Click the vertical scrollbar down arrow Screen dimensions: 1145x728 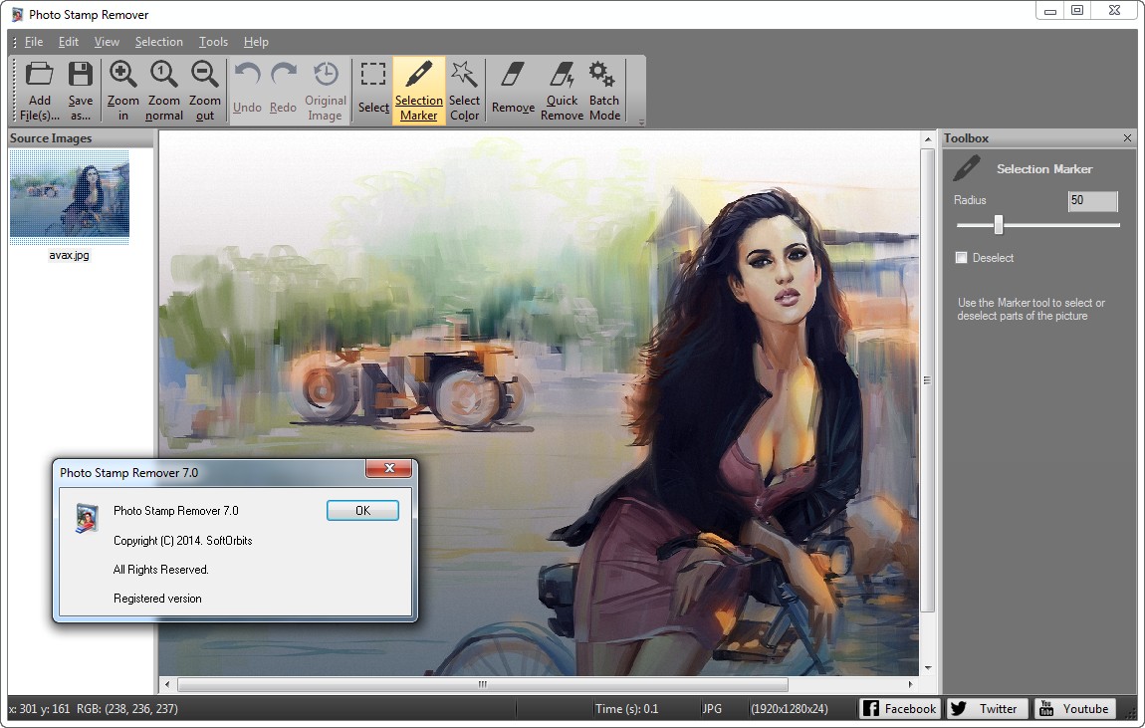coord(927,668)
